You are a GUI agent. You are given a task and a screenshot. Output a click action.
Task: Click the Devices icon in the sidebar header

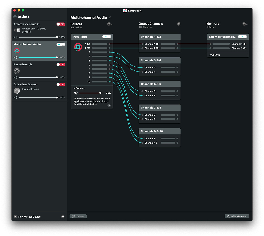pyautogui.click(x=15, y=17)
